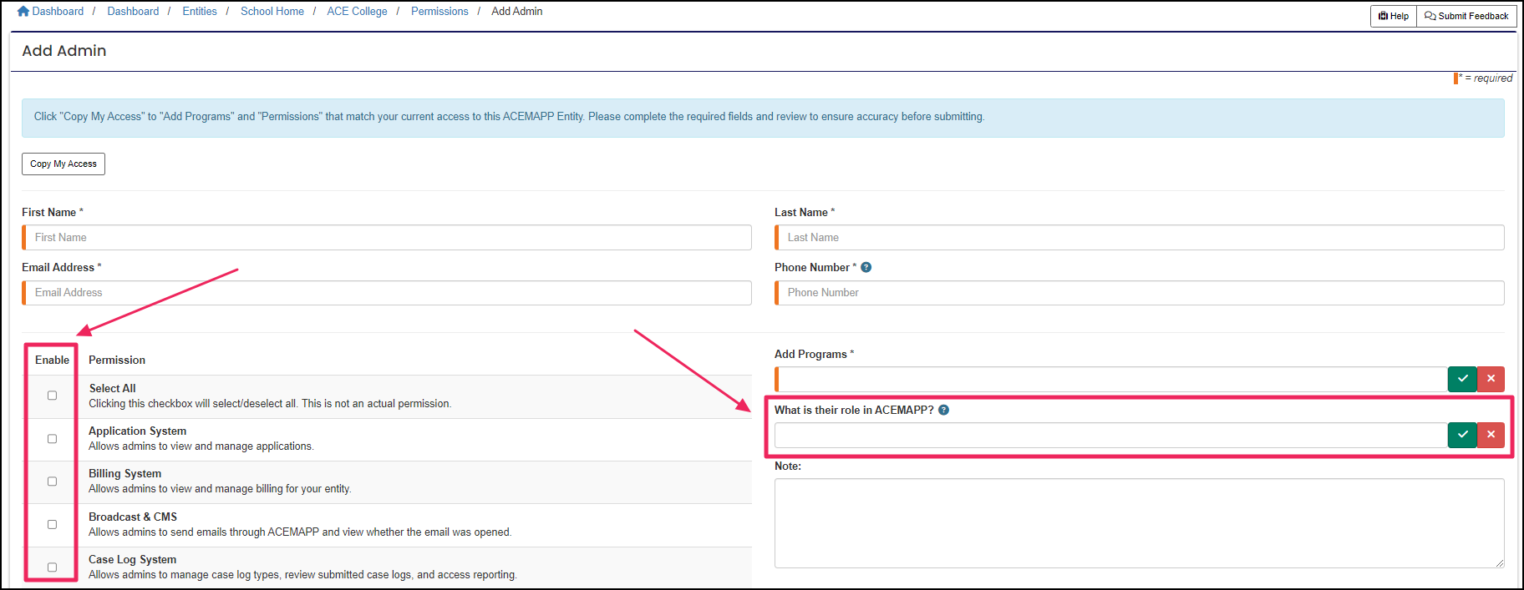Enable the Broadcast & CMS permission
This screenshot has height=590, width=1524.
[x=52, y=525]
